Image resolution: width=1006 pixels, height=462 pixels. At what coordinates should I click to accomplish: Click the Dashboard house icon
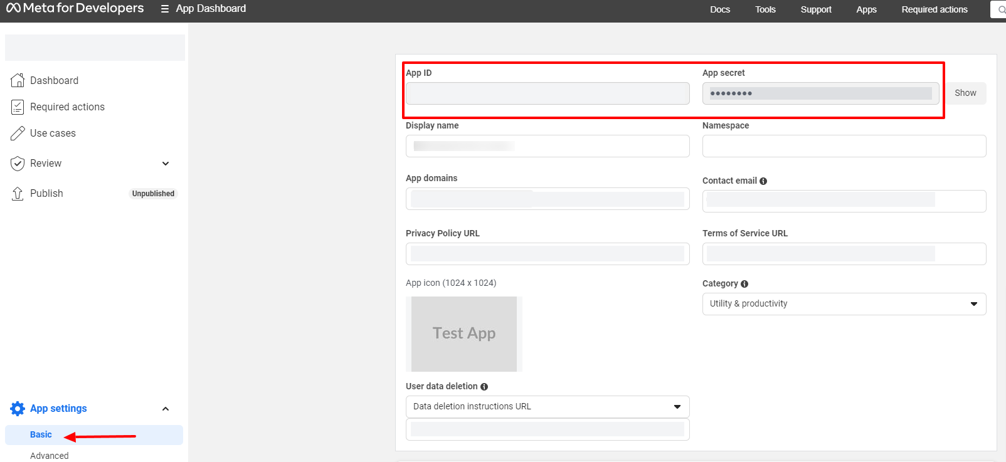pyautogui.click(x=18, y=80)
